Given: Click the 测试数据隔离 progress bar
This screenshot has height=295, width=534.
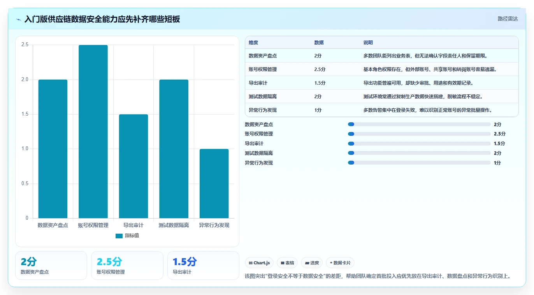Looking at the screenshot, I should [x=419, y=153].
